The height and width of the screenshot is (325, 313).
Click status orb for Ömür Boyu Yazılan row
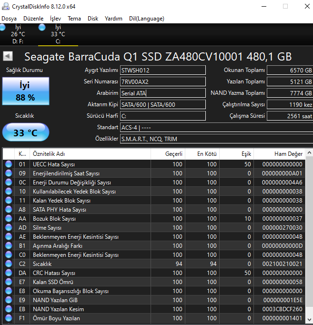point(9,318)
